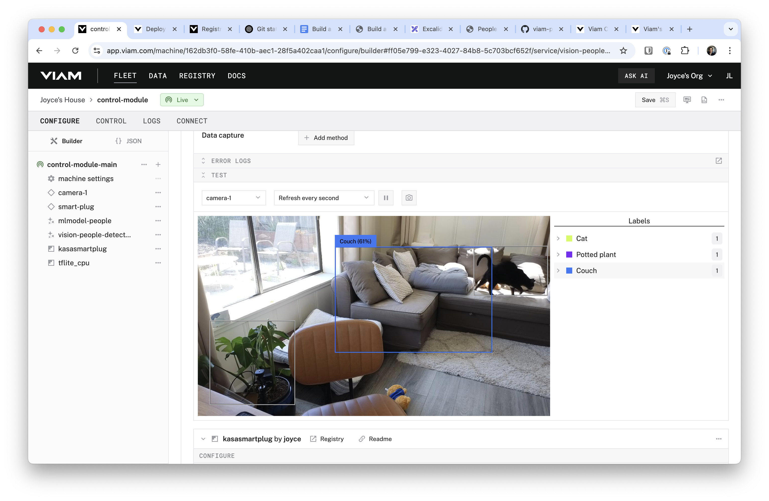Collapse the TEST section
This screenshot has height=501, width=769.
[x=203, y=175]
